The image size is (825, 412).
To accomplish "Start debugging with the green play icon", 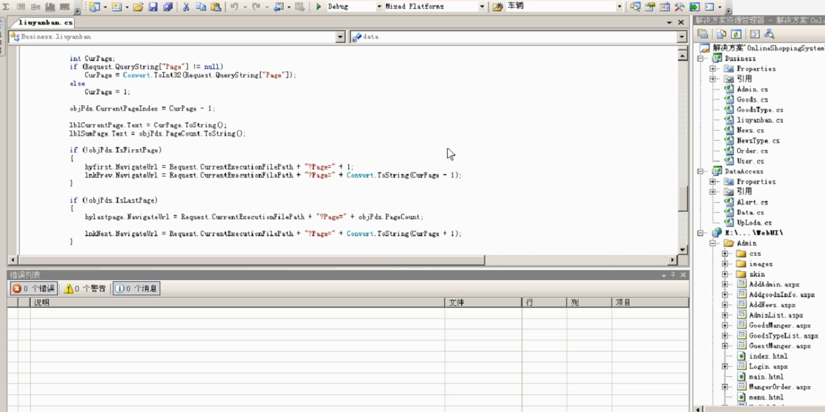I will click(319, 7).
